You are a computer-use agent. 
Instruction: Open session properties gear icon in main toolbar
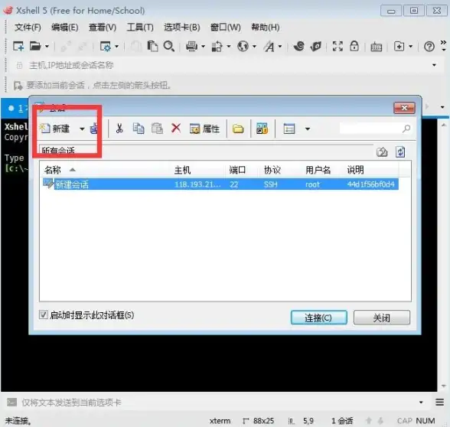pos(105,46)
